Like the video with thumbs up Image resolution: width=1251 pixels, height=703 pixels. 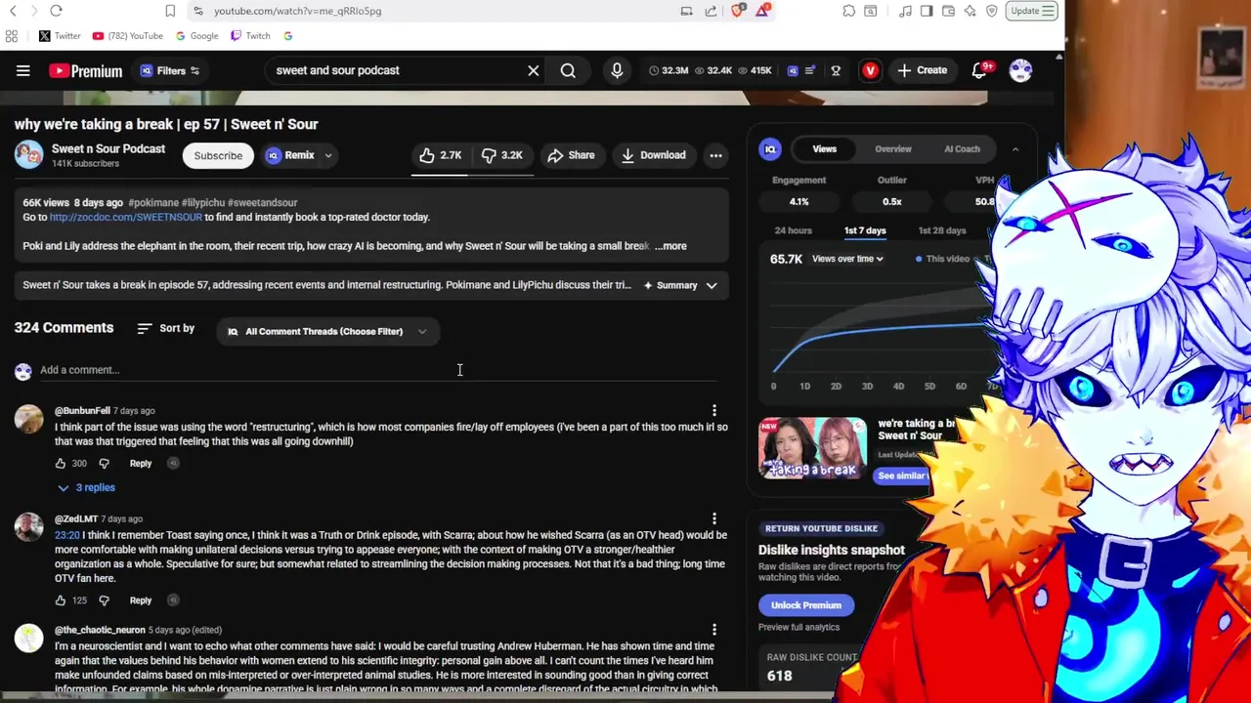coord(440,155)
